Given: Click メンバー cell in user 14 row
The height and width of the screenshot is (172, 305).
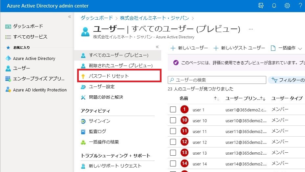Looking at the screenshot, I should tap(280, 163).
